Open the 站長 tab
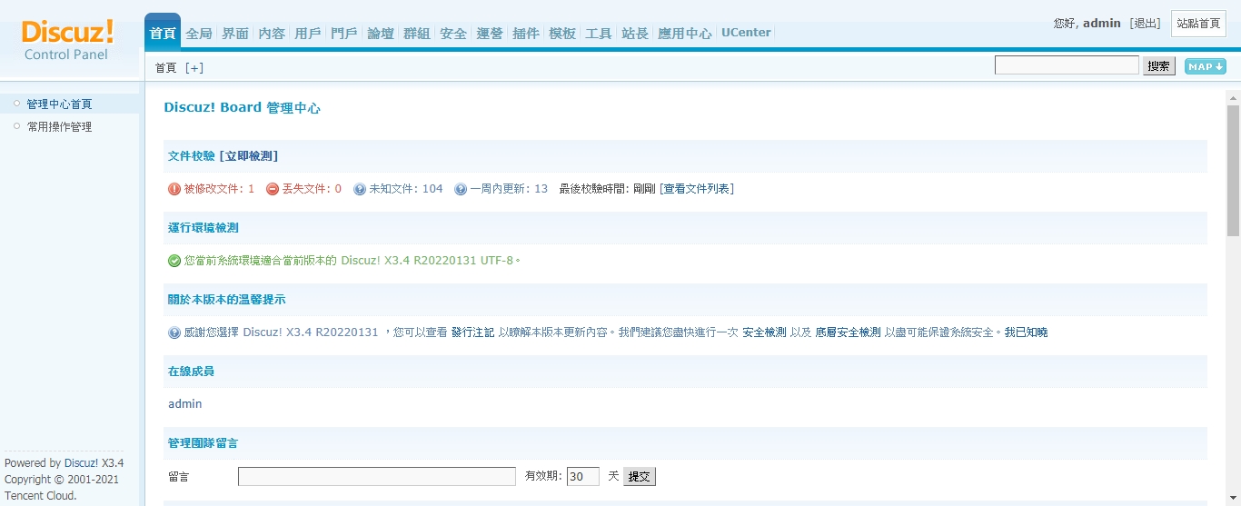The width and height of the screenshot is (1241, 506). pos(635,33)
